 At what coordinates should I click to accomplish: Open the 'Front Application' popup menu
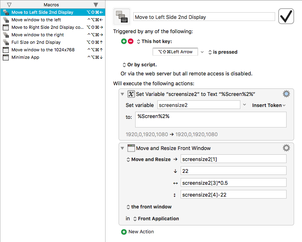coord(156,219)
